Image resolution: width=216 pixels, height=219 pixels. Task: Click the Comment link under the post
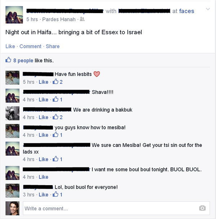30,46
